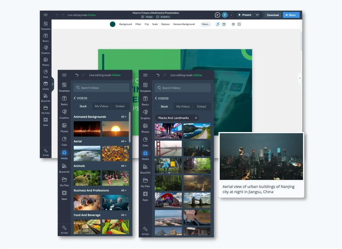Click the Present button

[245, 15]
